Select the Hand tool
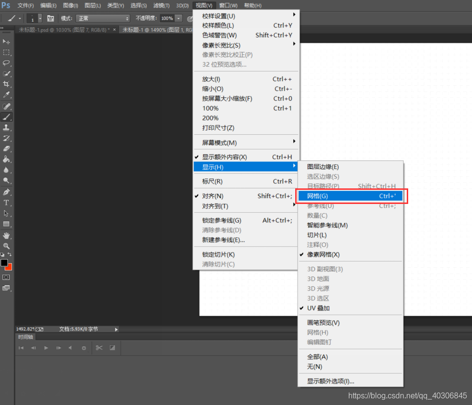Image resolution: width=472 pixels, height=405 pixels. tap(6, 235)
